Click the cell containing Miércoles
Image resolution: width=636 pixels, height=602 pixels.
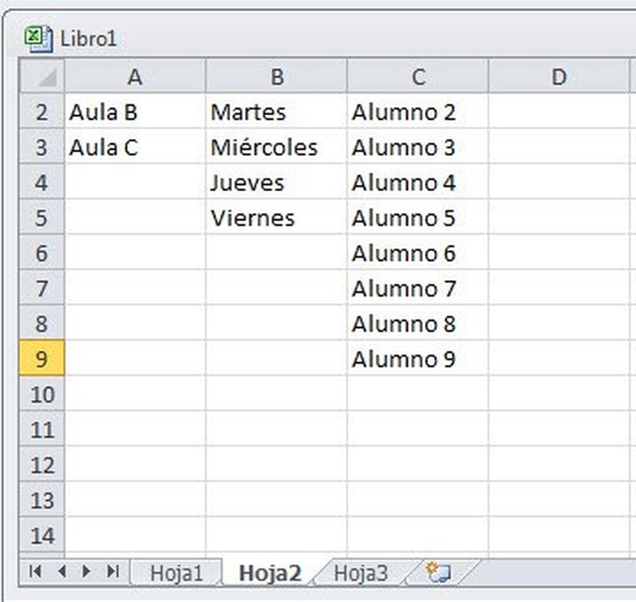coord(263,147)
